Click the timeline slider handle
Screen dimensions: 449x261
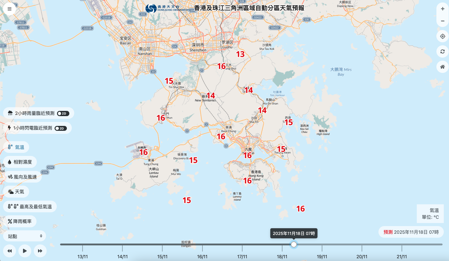coord(294,244)
